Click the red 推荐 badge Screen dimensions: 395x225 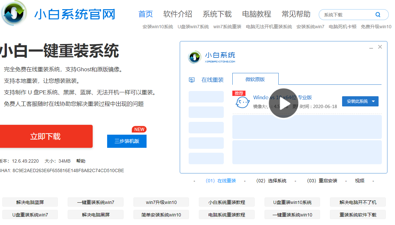(239, 93)
